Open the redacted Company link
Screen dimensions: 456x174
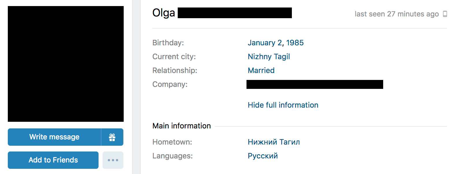coord(315,84)
